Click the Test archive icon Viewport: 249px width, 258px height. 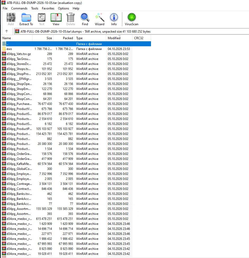(x=42, y=19)
